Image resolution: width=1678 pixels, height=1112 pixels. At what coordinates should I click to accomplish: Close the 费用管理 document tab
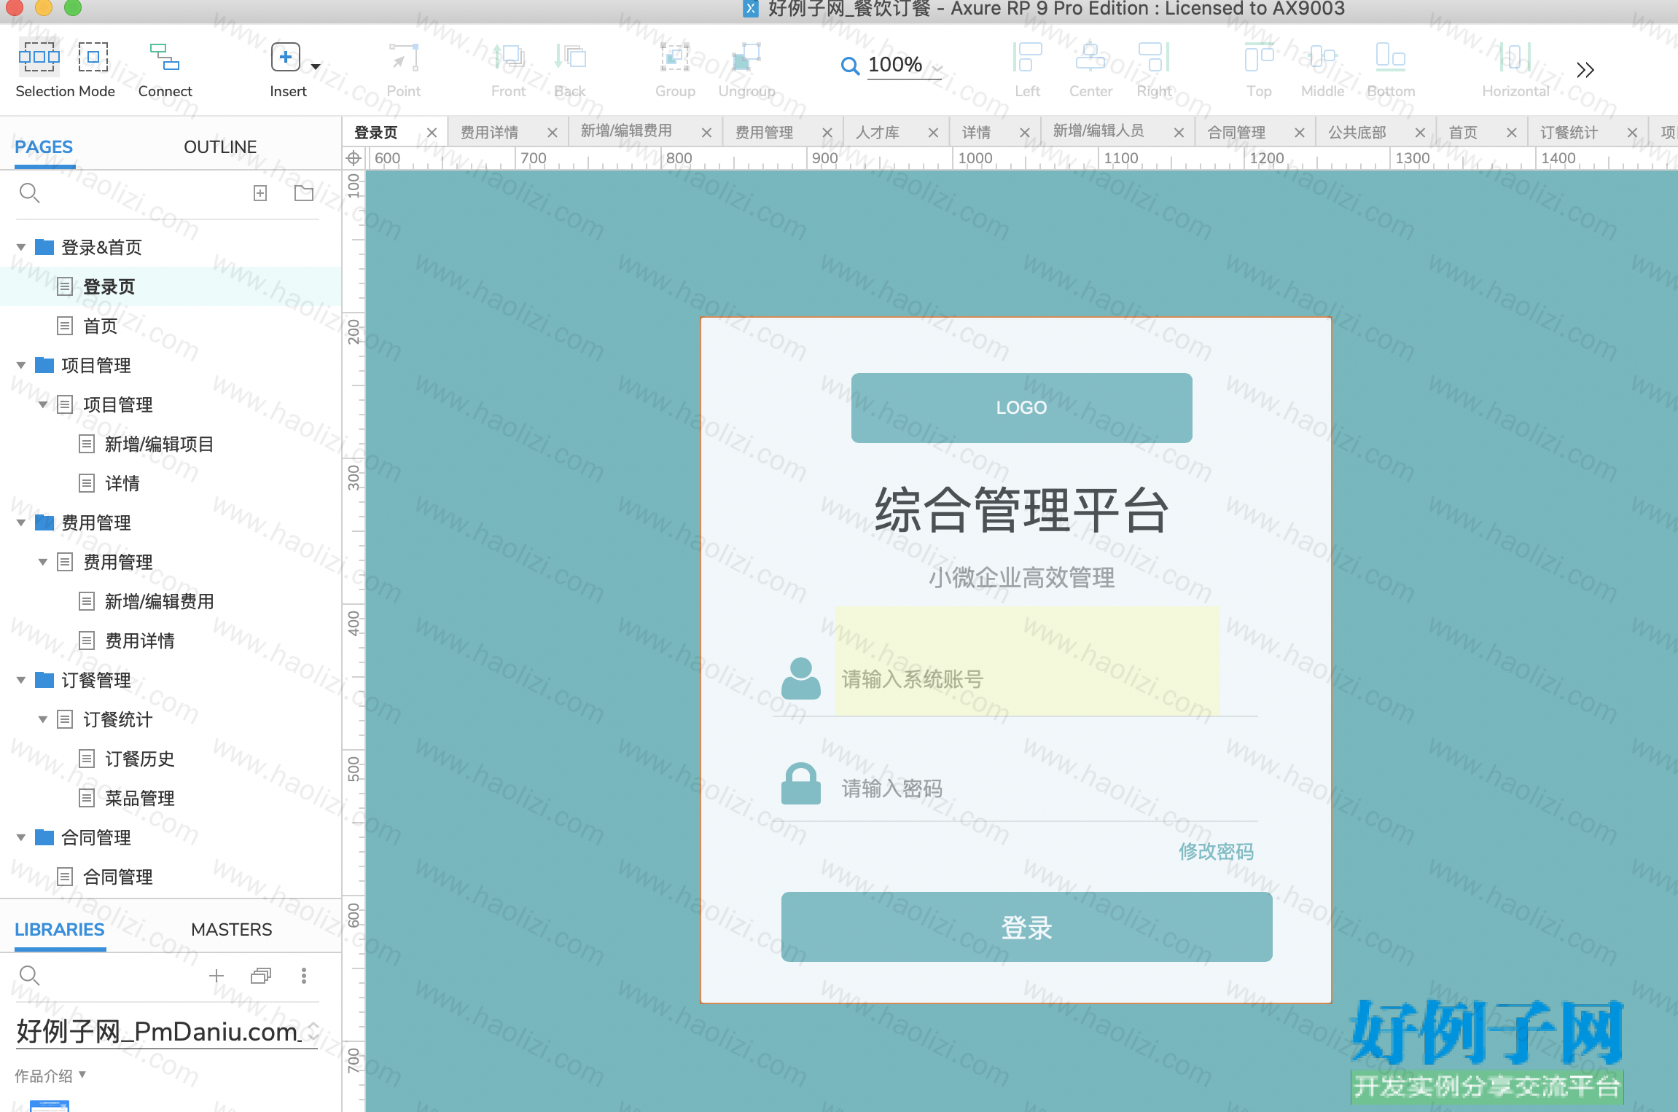(x=827, y=133)
